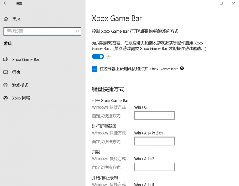Click the Xbox 网络 logo icon
This screenshot has height=186, width=239.
[x=6, y=98]
